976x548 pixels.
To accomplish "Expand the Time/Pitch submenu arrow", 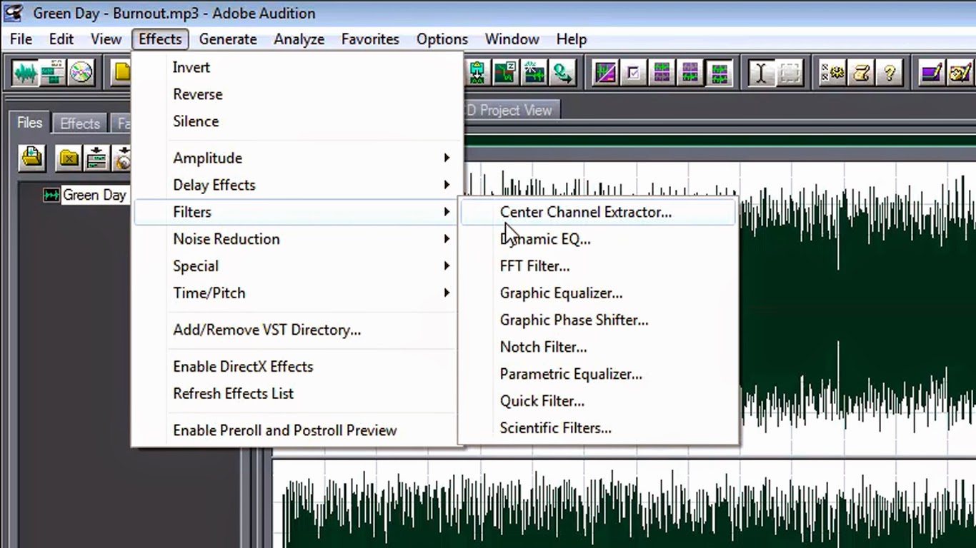I will 447,293.
